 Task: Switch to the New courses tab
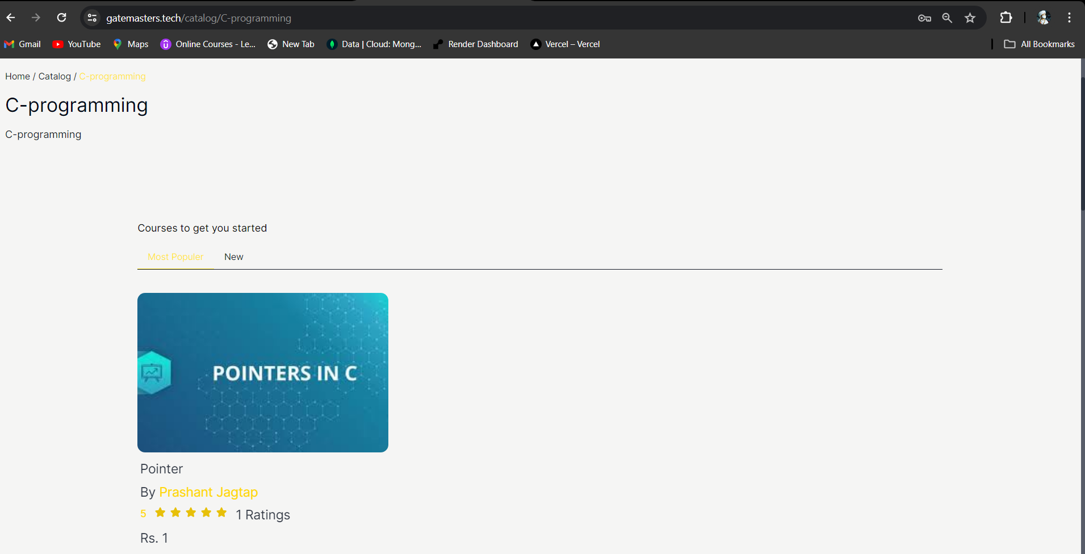click(x=233, y=257)
